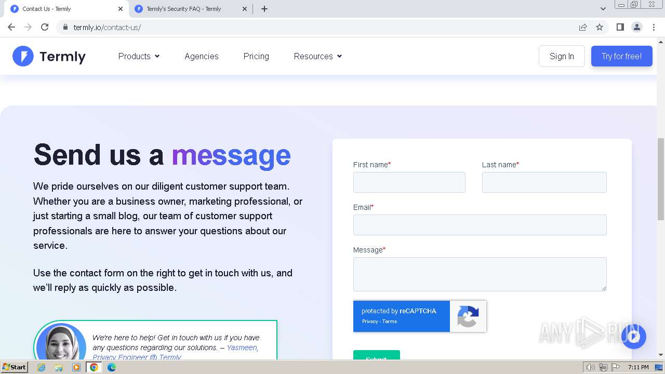Open the reCAPTCHA Privacy link
This screenshot has width=665, height=374.
370,322
